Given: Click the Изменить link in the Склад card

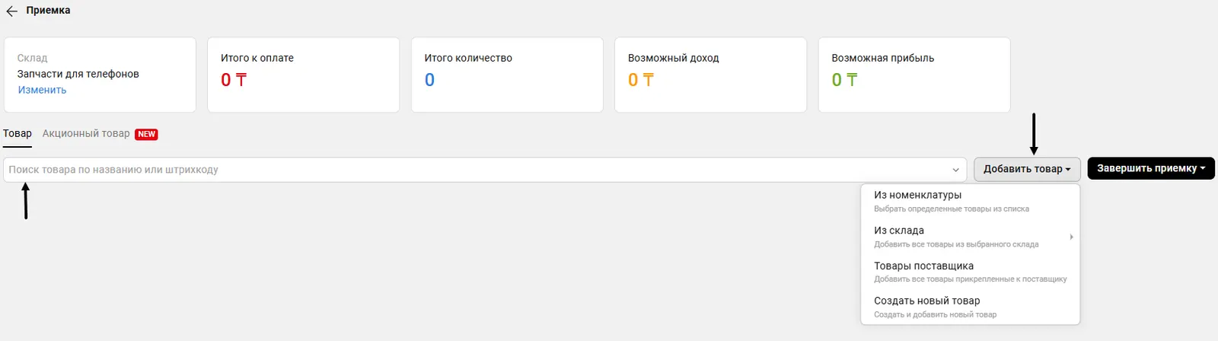Looking at the screenshot, I should (x=42, y=90).
